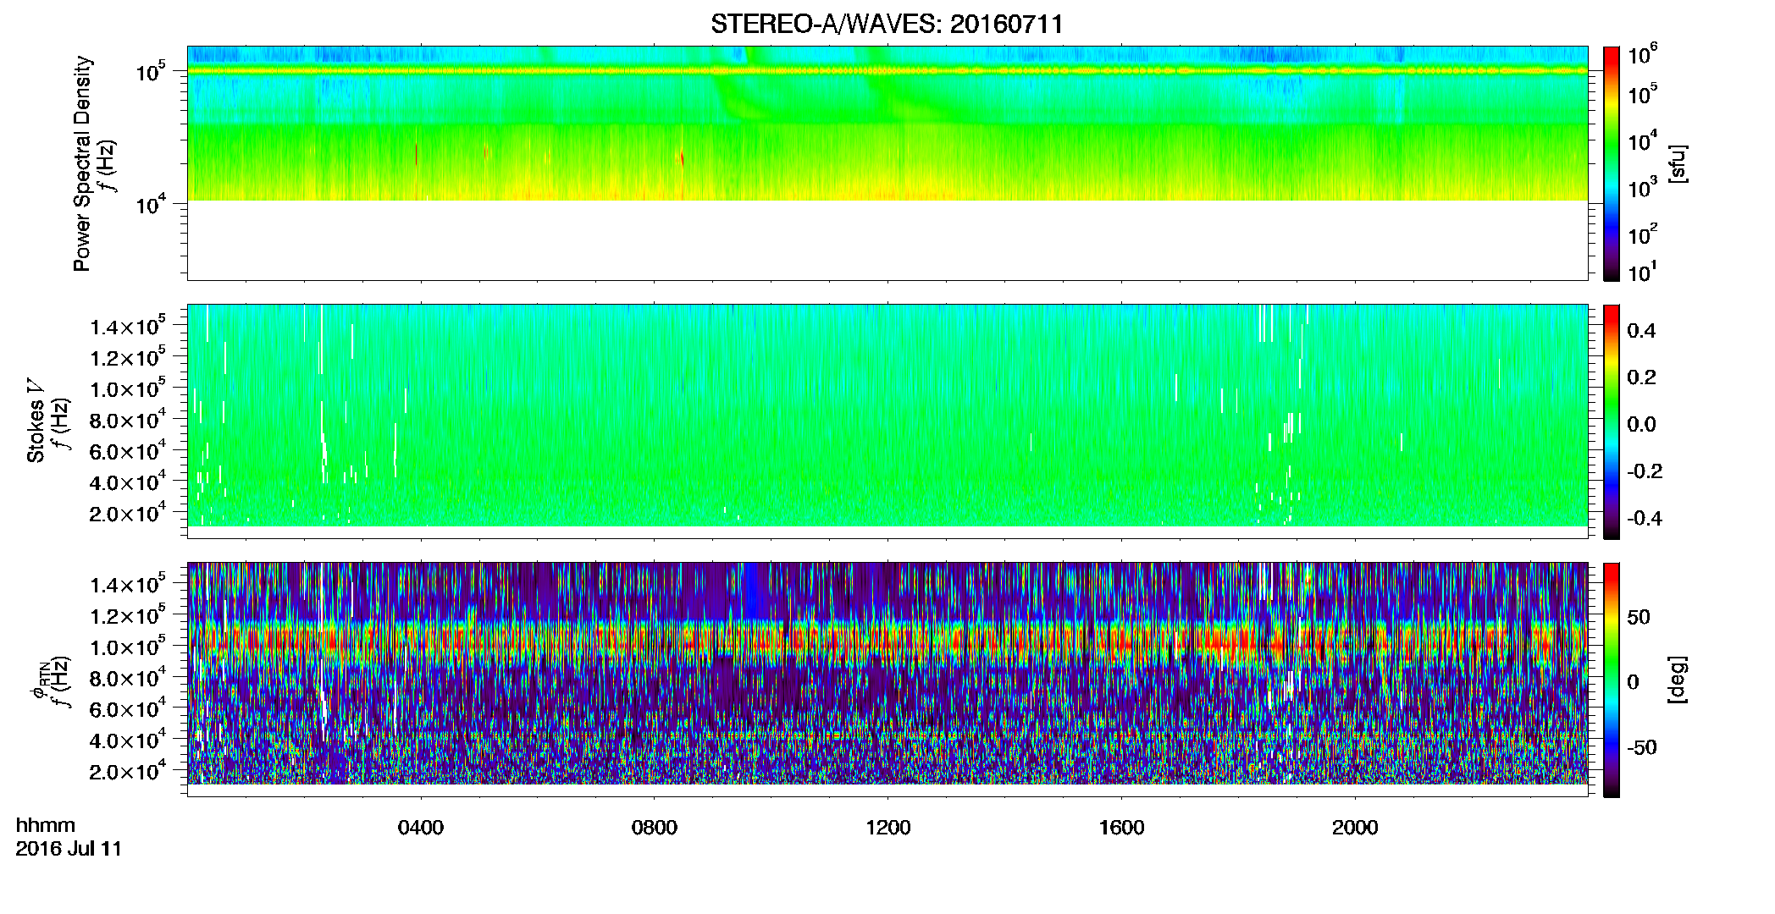Click the phi RTN degrees colorbar
The width and height of the screenshot is (1775, 914).
pyautogui.click(x=1611, y=680)
